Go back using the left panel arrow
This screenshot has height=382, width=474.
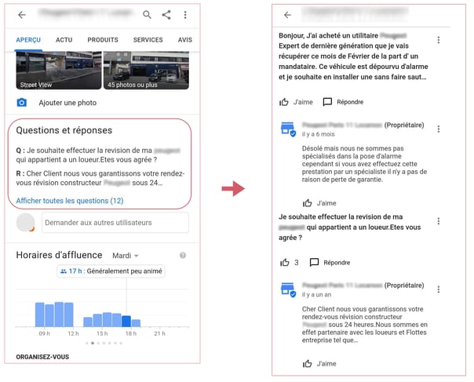[x=22, y=14]
